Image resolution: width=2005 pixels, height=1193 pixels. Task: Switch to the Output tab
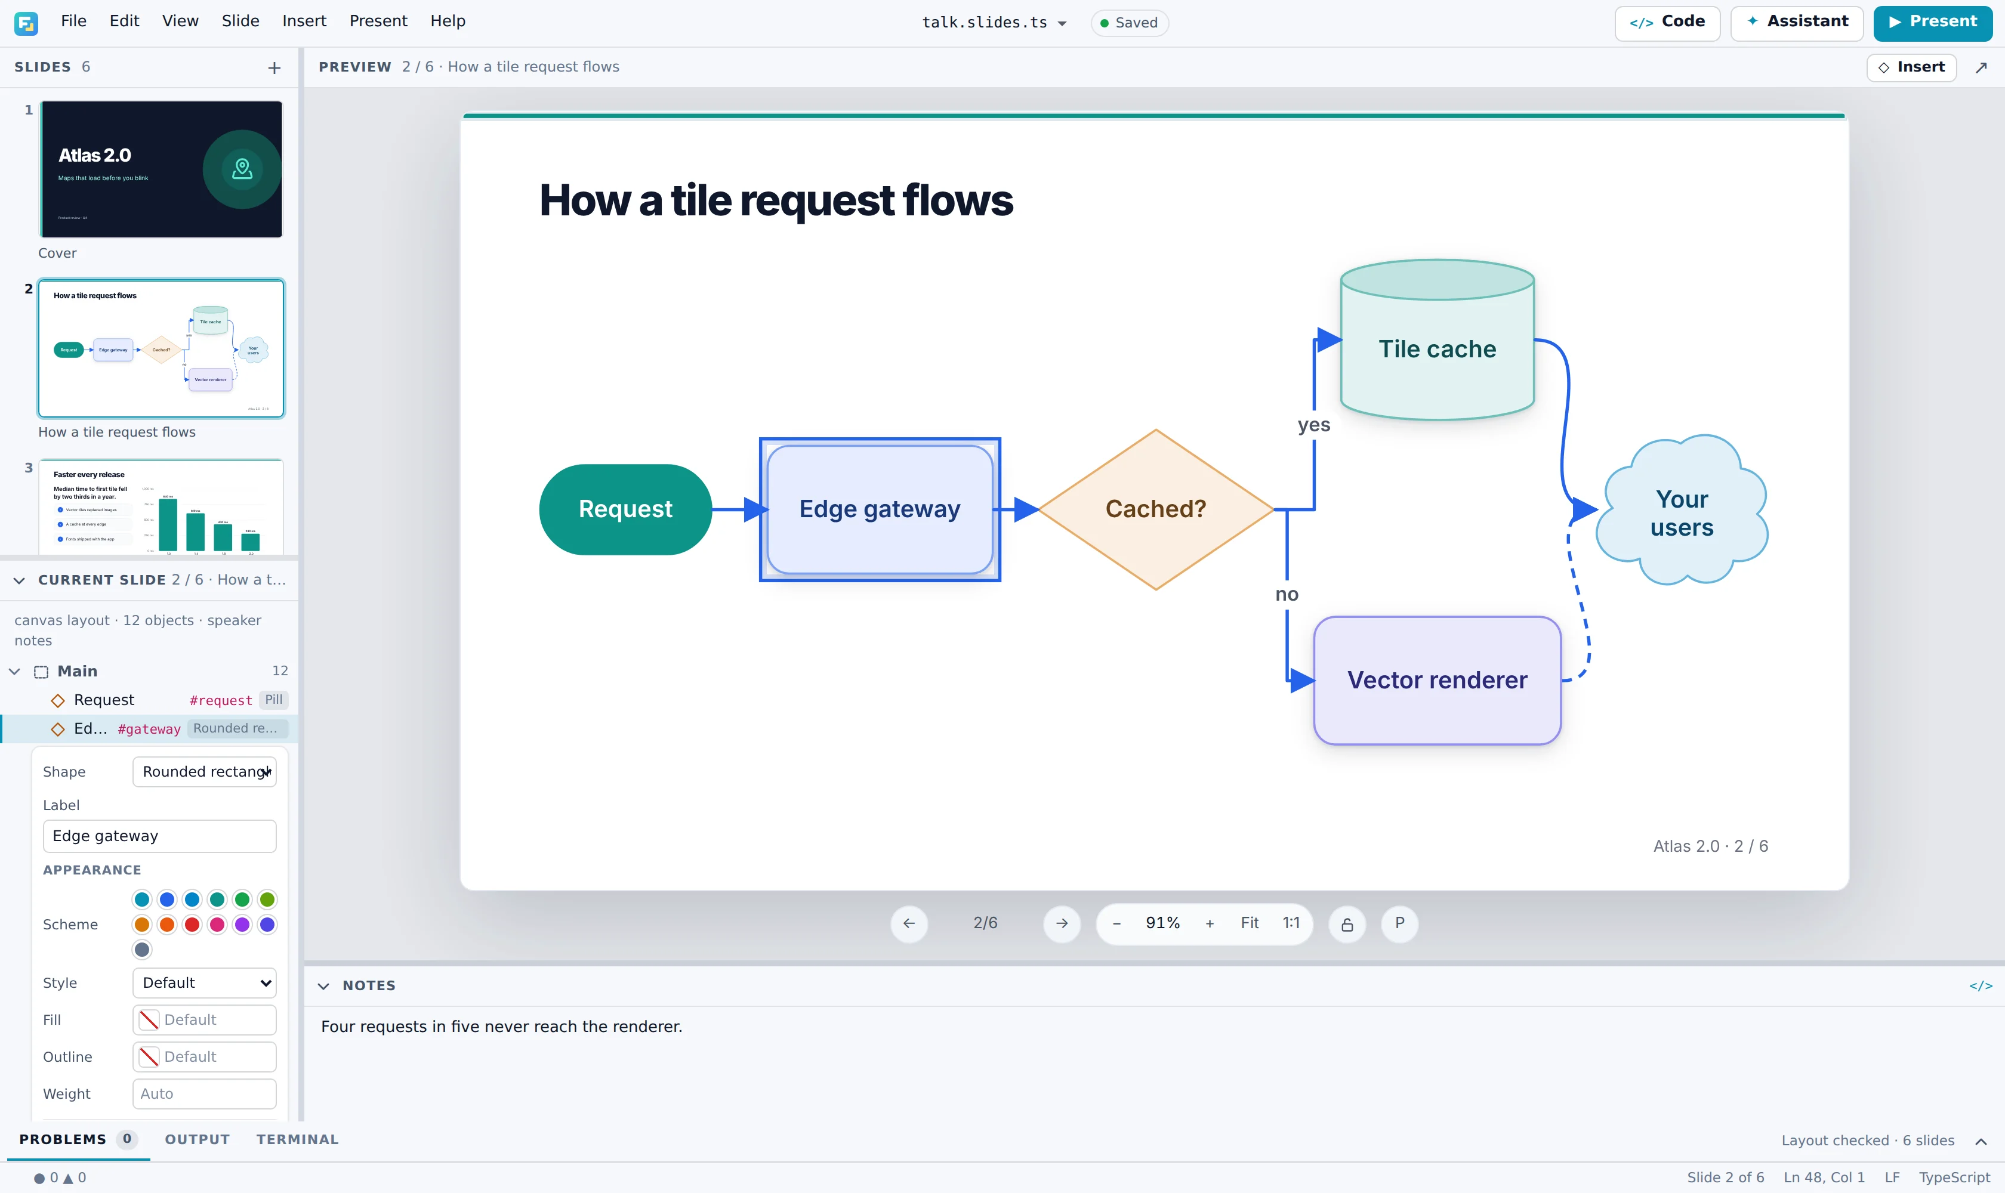pos(197,1139)
